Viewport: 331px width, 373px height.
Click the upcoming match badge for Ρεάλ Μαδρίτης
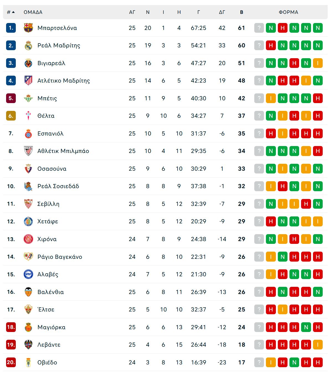(259, 45)
